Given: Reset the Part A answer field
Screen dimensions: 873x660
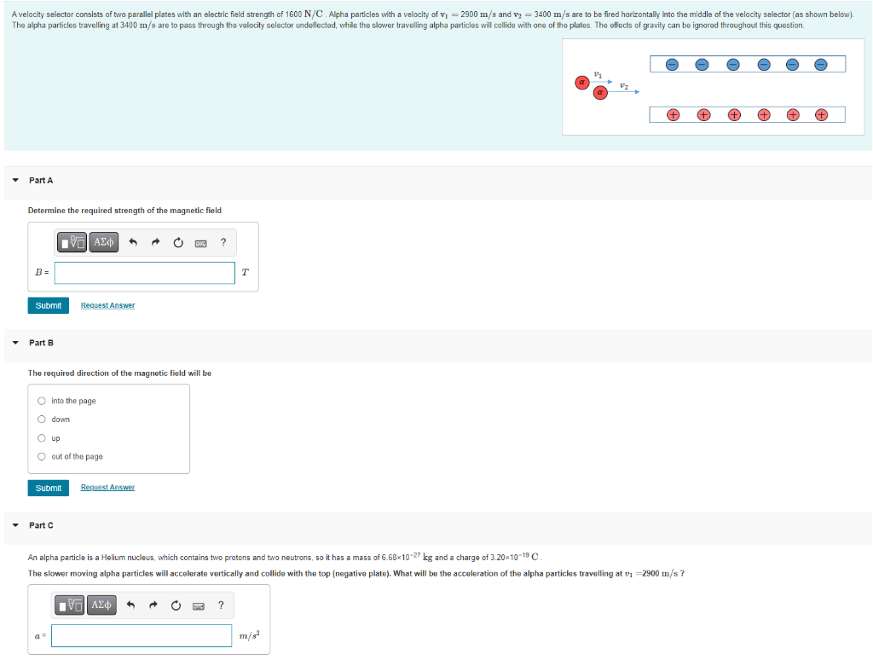Looking at the screenshot, I should (178, 242).
